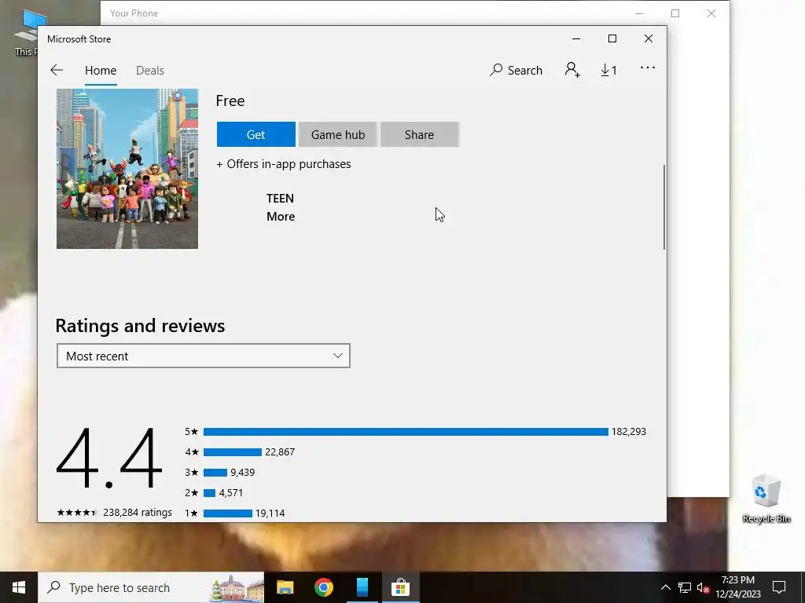Close the Your Phone window
805x603 pixels.
711,13
